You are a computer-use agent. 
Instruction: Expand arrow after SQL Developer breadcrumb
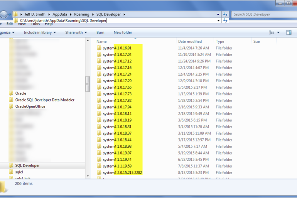[124, 14]
